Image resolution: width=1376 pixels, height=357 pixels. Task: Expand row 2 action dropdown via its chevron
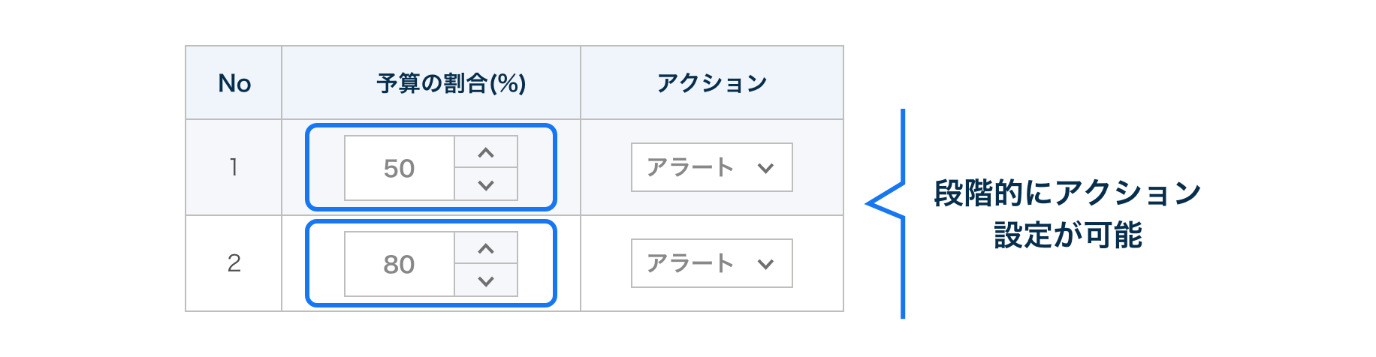tap(765, 264)
